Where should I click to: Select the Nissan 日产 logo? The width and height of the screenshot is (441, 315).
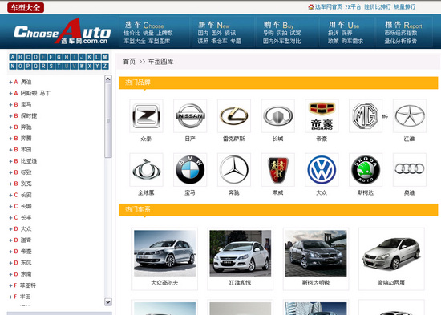coord(190,116)
